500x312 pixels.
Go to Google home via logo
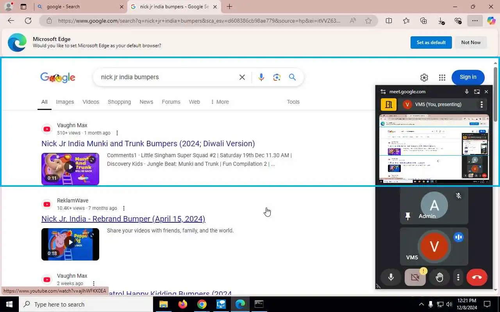click(x=58, y=77)
